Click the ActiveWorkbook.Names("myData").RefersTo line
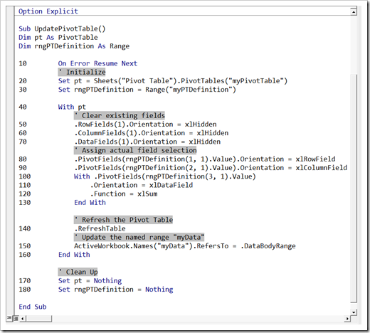The width and height of the screenshot is (370, 333). click(x=185, y=246)
